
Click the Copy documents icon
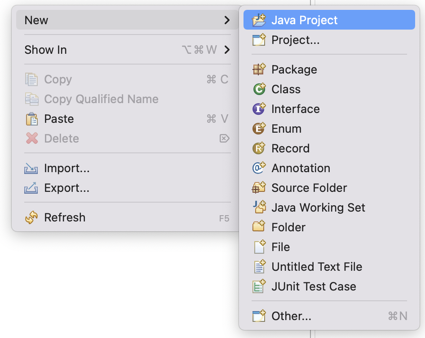click(x=31, y=79)
